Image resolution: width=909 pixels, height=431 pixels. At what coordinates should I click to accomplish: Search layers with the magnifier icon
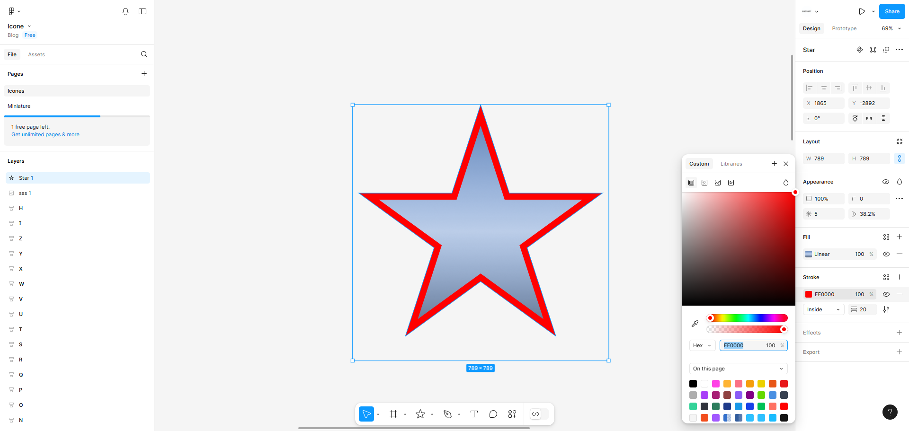(x=144, y=54)
